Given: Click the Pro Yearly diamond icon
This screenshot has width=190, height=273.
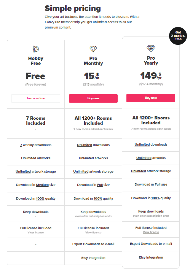Looking at the screenshot, I should [151, 48].
